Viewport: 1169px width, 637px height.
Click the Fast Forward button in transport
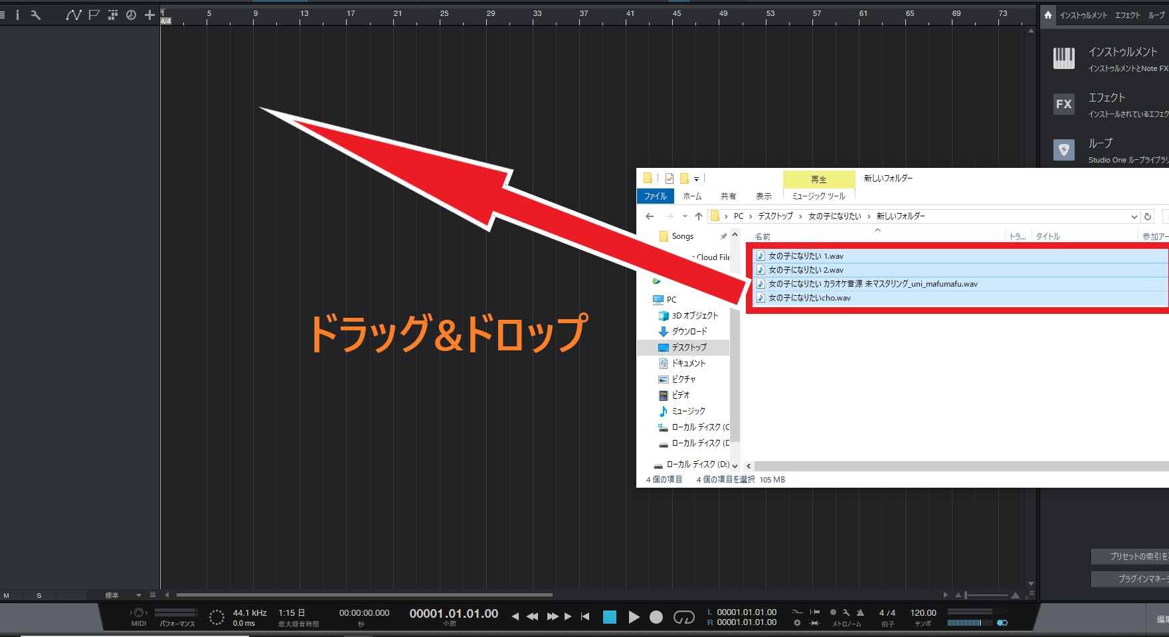[x=553, y=616]
